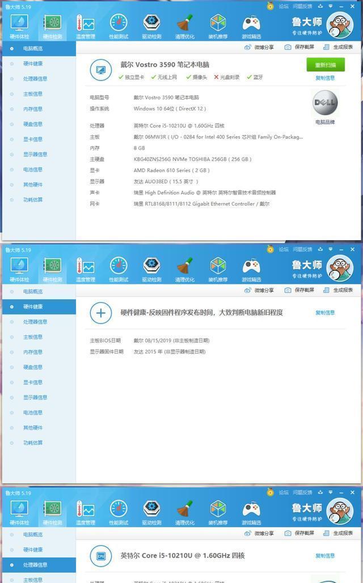Viewport: 363px width, 583px height.
Task: Open 驱动检测 in the Vostro overview window
Action: [151, 26]
